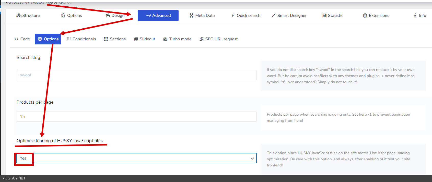
Task: Go to SEO URL request sub-tab
Action: 219,39
